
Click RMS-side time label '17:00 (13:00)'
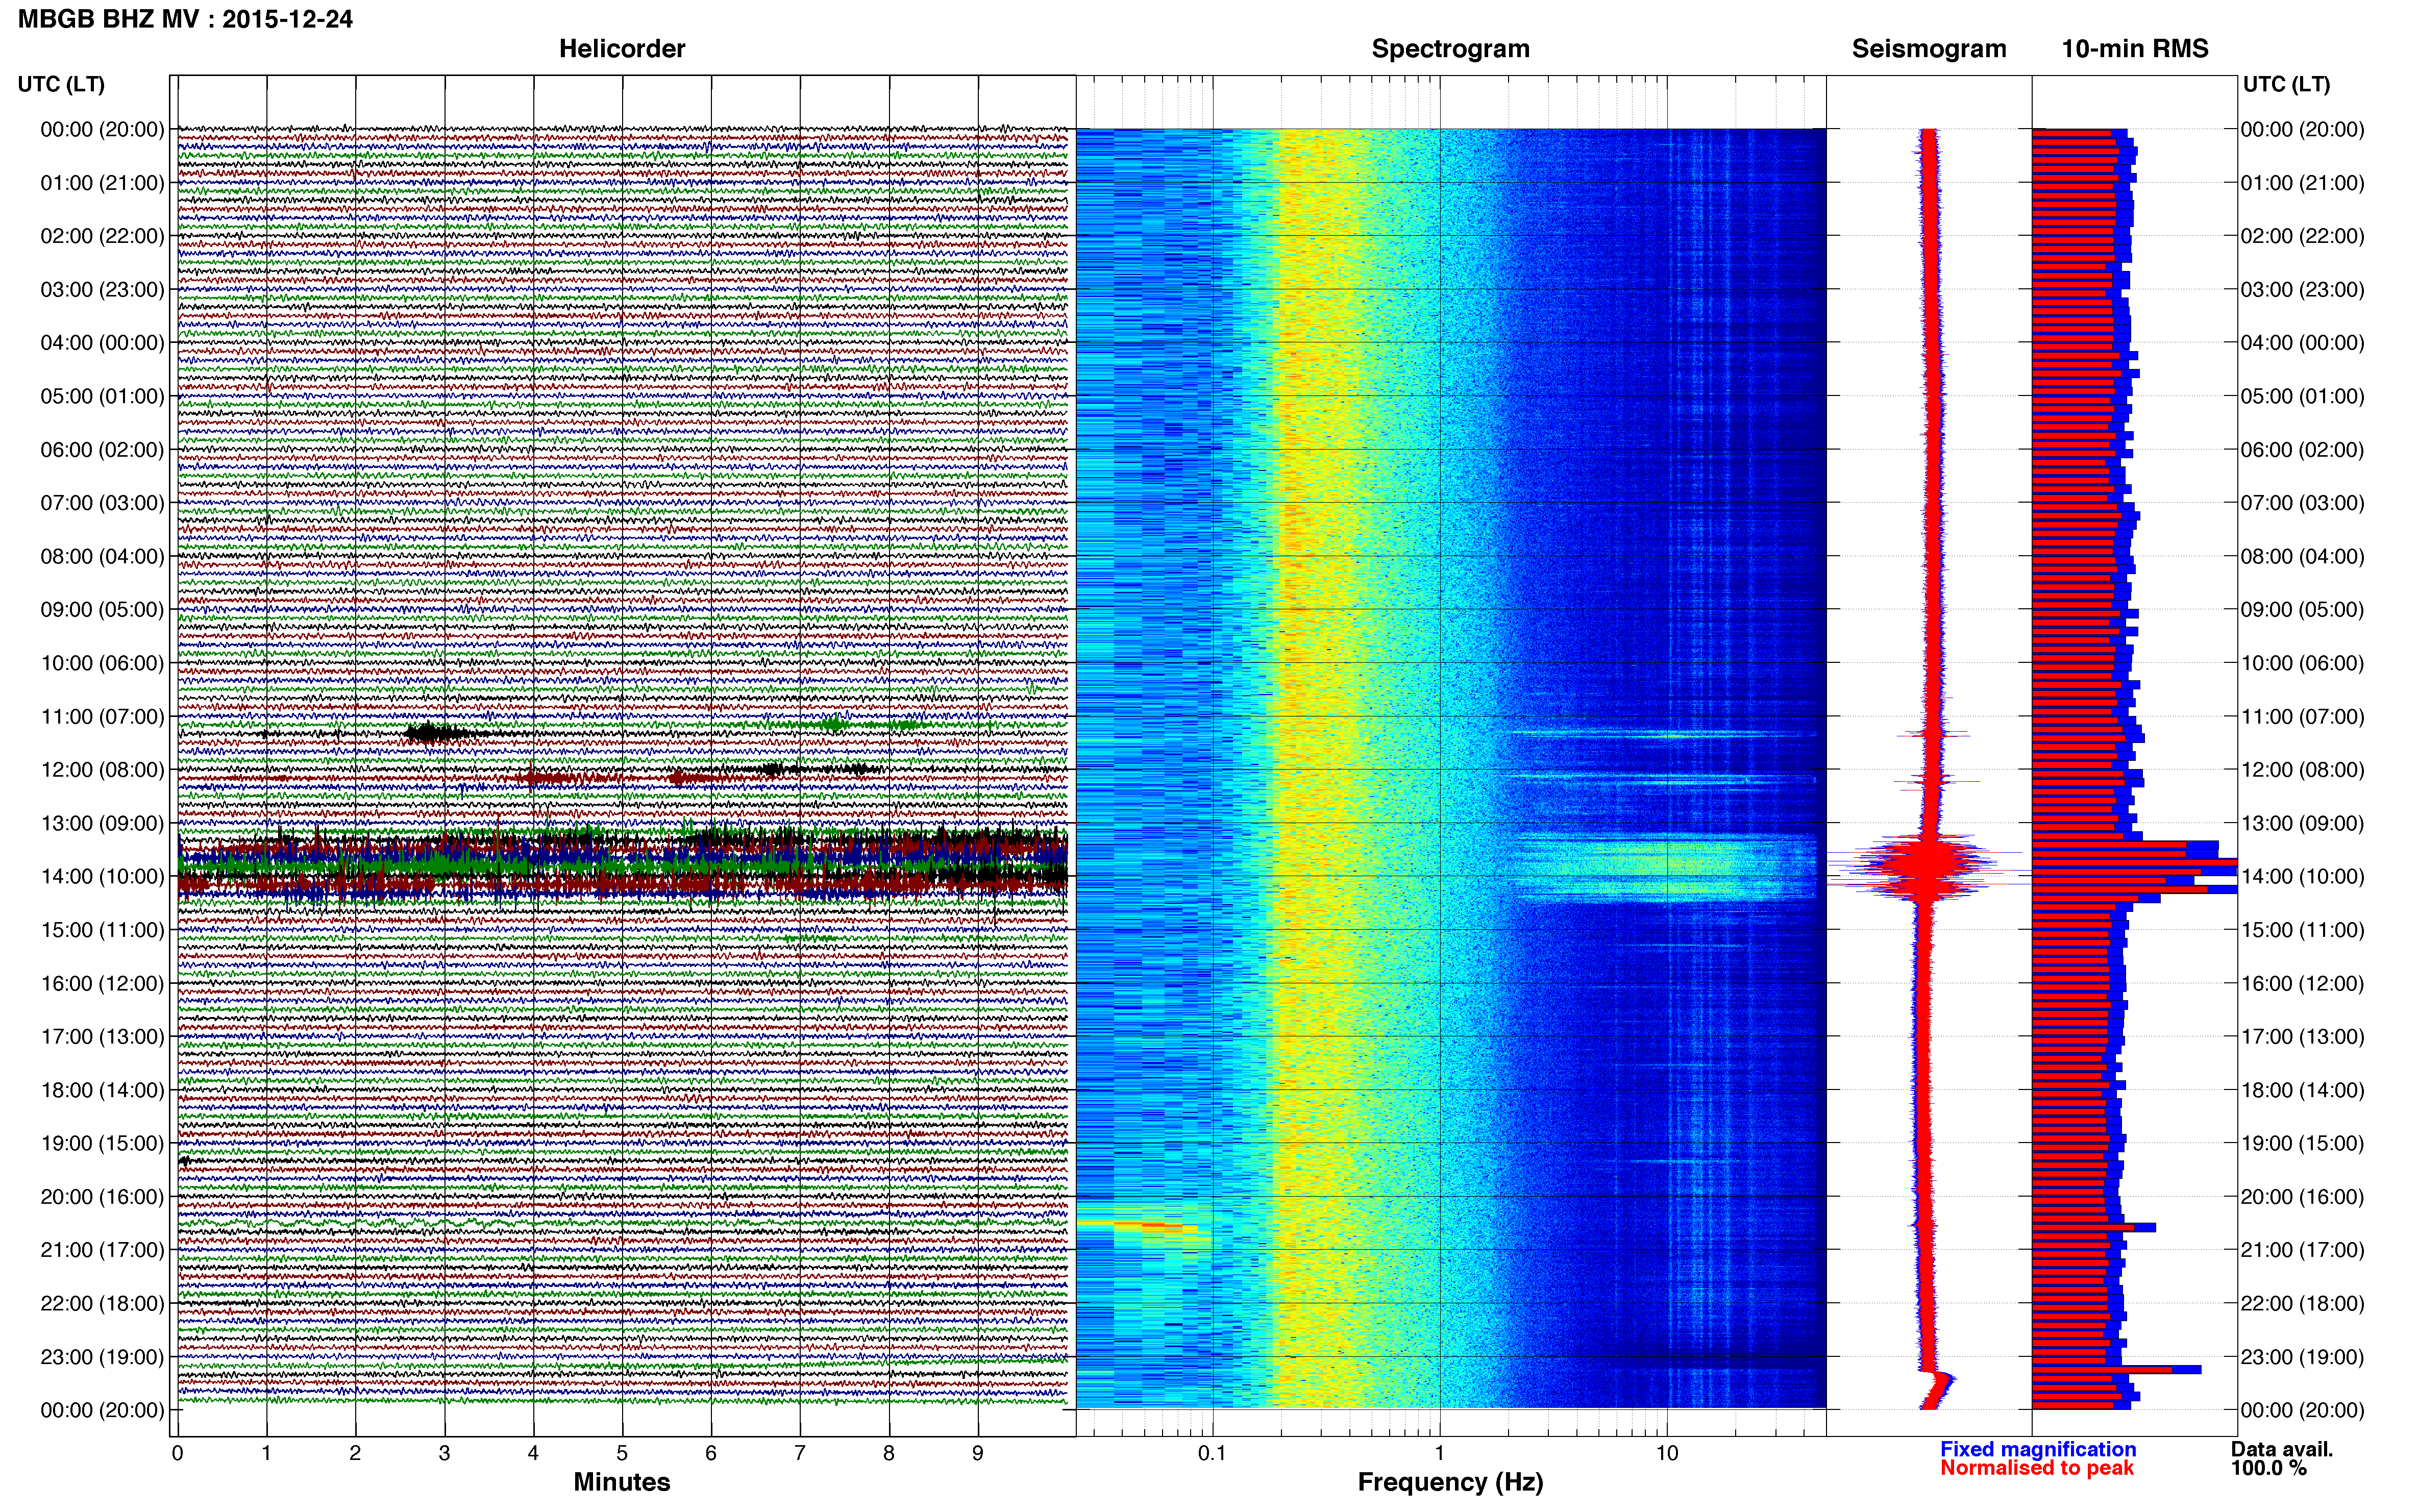click(2303, 1037)
